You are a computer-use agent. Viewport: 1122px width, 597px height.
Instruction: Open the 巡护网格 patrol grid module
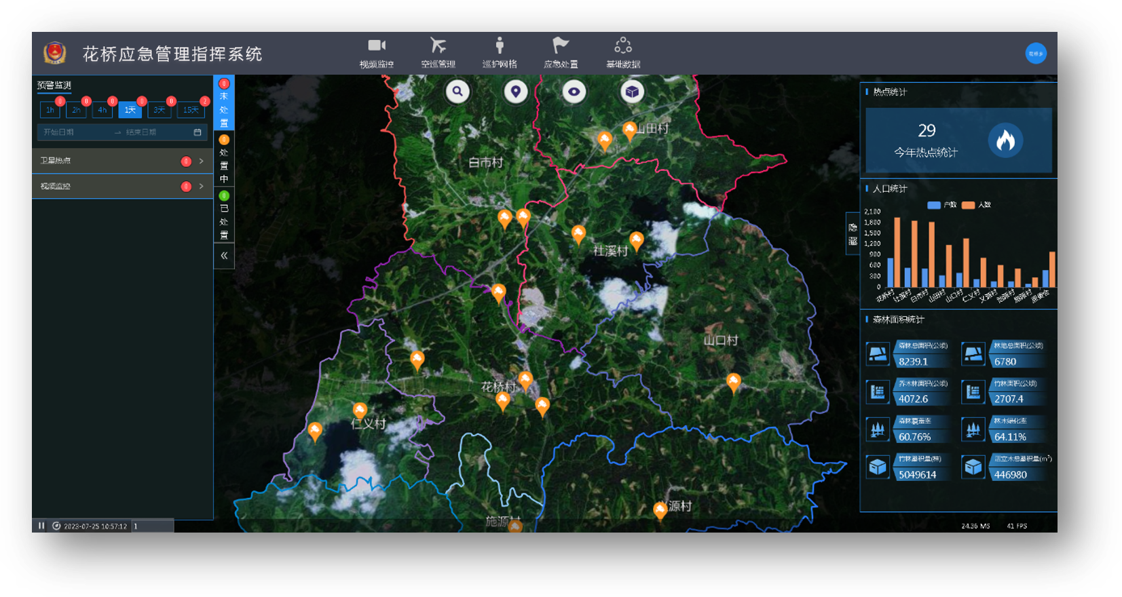[500, 53]
